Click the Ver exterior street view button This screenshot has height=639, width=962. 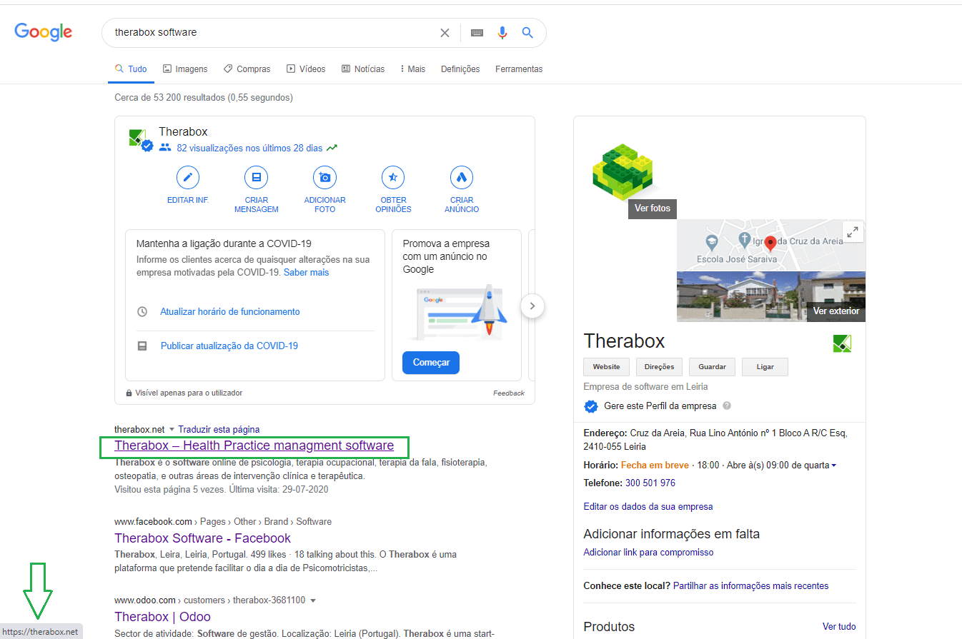coord(836,312)
